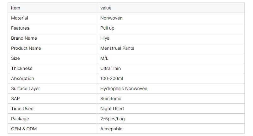The height and width of the screenshot is (136, 253).
Task: Select the Time Used label
Action: [22, 109]
